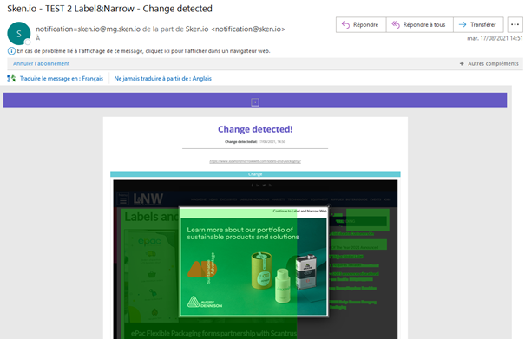This screenshot has width=525, height=339.
Task: Click the Avery Dennison ad image
Action: pos(253,266)
